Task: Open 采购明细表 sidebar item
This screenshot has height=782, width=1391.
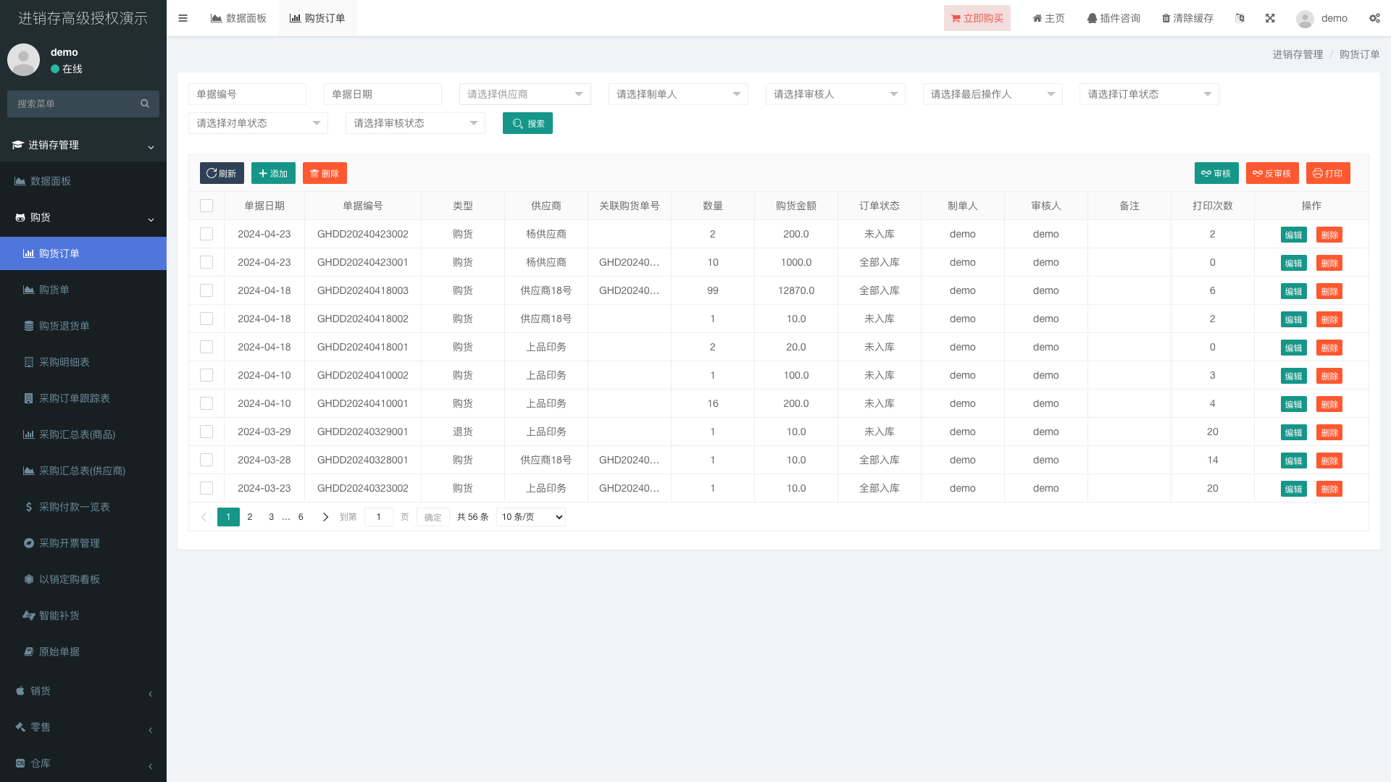Action: (x=83, y=362)
